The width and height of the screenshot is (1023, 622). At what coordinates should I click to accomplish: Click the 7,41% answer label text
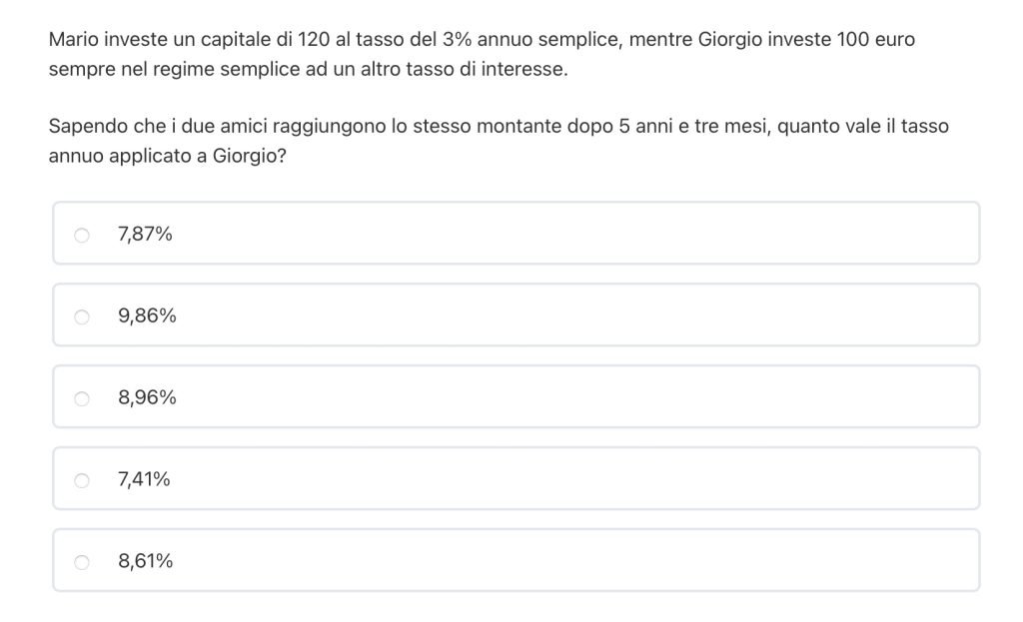click(x=144, y=480)
